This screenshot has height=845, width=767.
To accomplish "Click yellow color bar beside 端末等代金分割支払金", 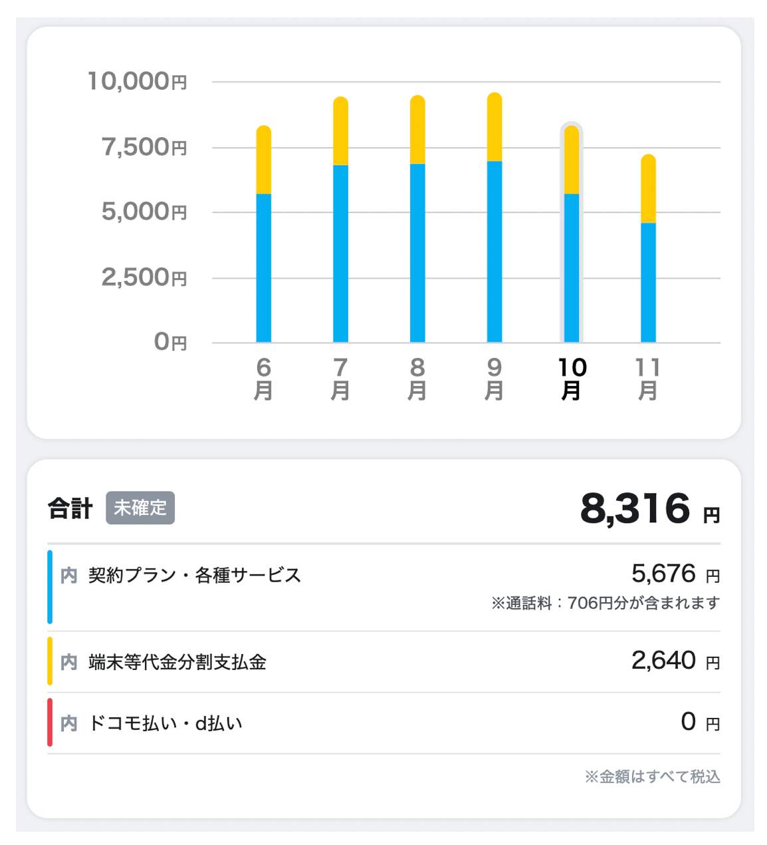I will [50, 661].
